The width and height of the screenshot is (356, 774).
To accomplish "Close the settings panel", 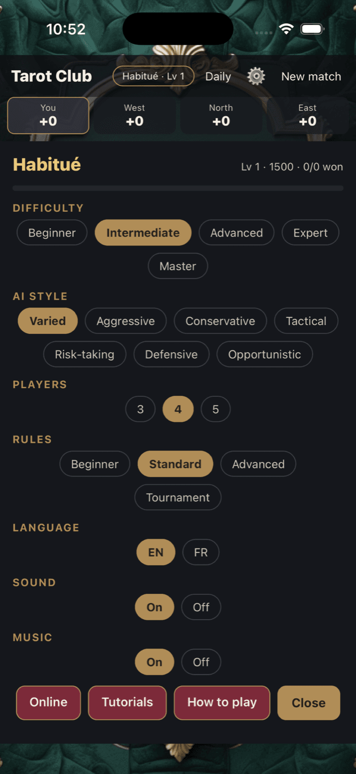I will pyautogui.click(x=308, y=703).
